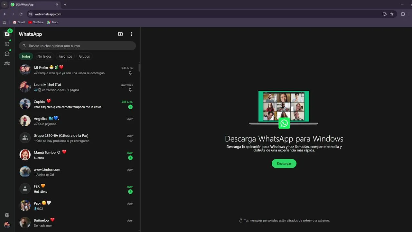Click unread badge on Mamá Tombo R1
The height and width of the screenshot is (232, 412).
point(130,158)
